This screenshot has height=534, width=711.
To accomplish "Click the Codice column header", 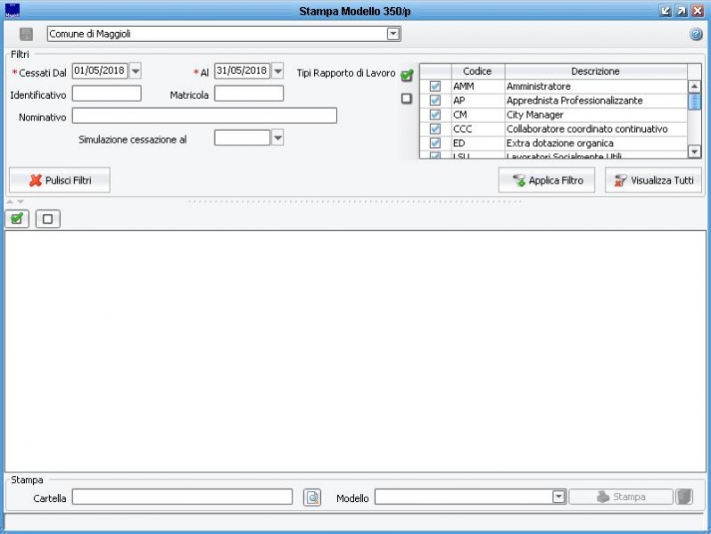I will click(x=478, y=71).
